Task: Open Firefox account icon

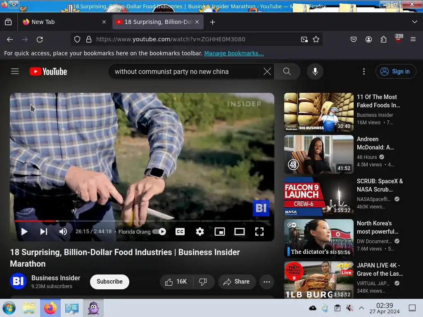Action: click(x=368, y=39)
